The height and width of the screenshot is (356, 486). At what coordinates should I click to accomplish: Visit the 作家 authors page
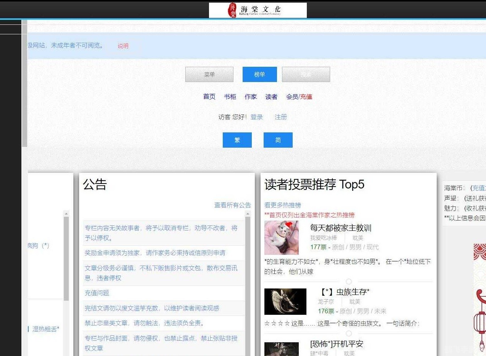pos(251,97)
